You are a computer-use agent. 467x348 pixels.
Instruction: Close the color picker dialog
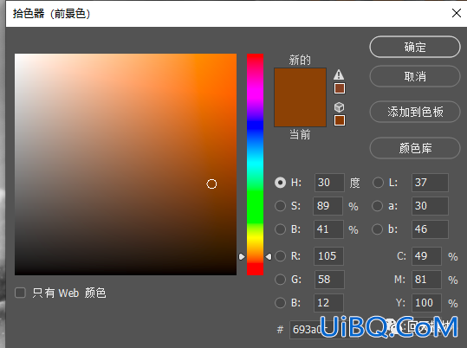pyautogui.click(x=457, y=13)
